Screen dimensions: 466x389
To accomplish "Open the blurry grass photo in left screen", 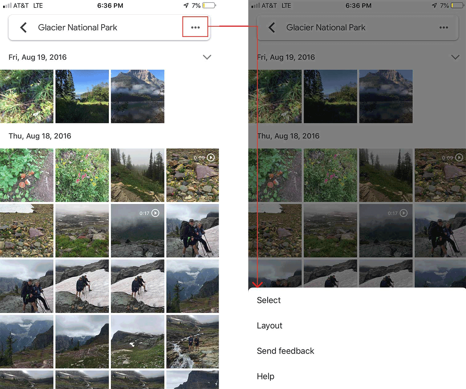I will (x=26, y=96).
